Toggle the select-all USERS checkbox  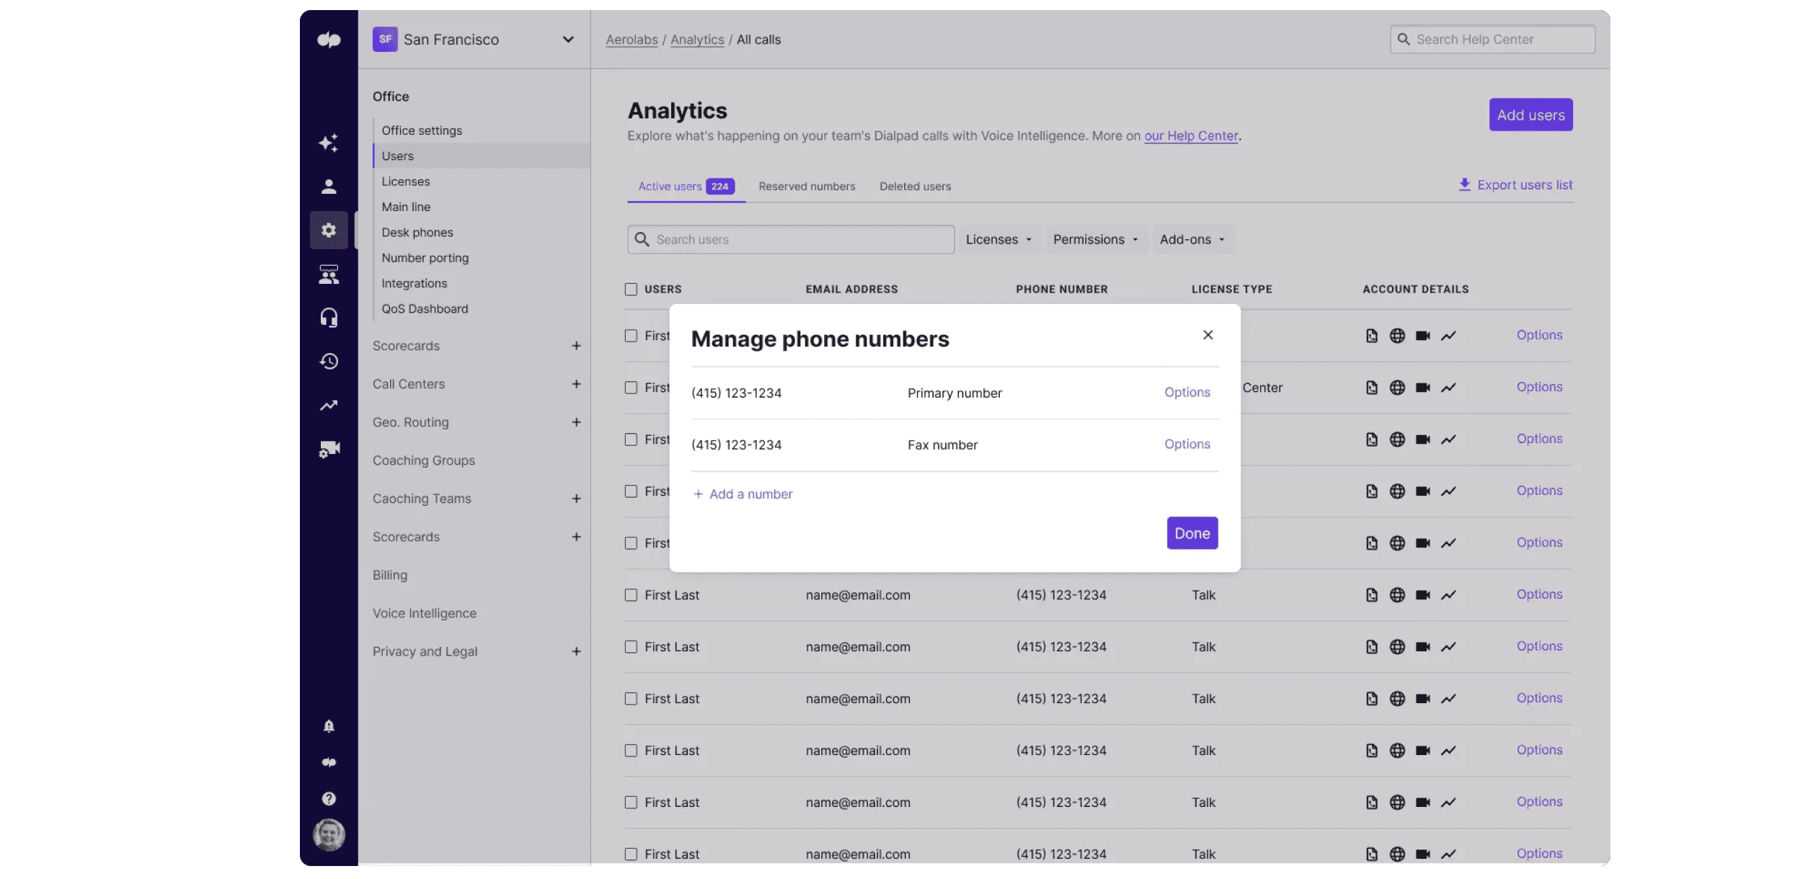click(x=631, y=289)
